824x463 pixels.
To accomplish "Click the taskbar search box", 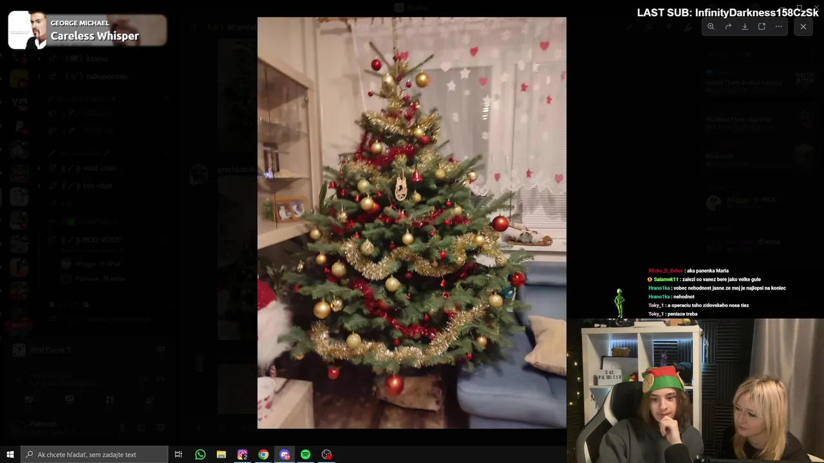I will coord(95,455).
